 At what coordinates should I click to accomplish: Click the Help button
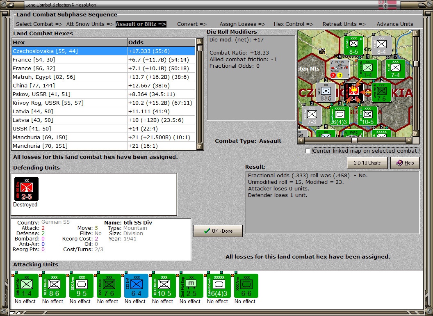pos(405,163)
